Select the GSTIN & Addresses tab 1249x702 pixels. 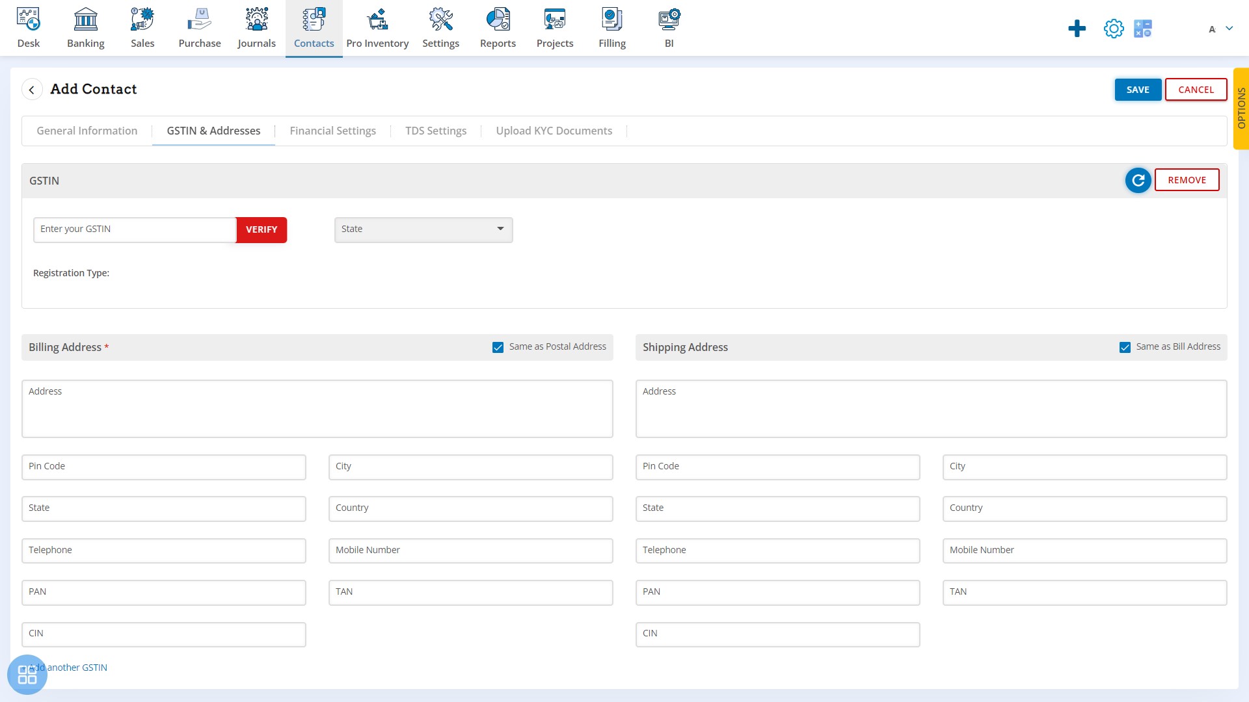(x=213, y=131)
